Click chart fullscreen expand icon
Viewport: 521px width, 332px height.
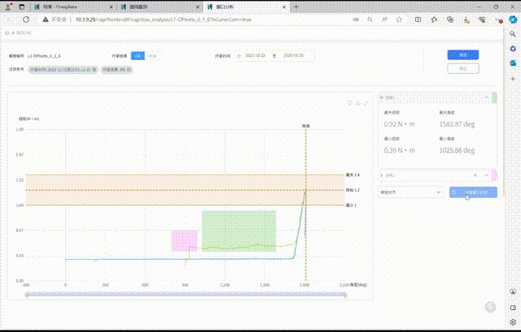[366, 103]
